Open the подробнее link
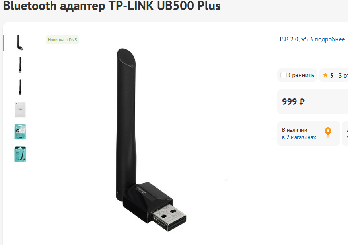 point(330,39)
